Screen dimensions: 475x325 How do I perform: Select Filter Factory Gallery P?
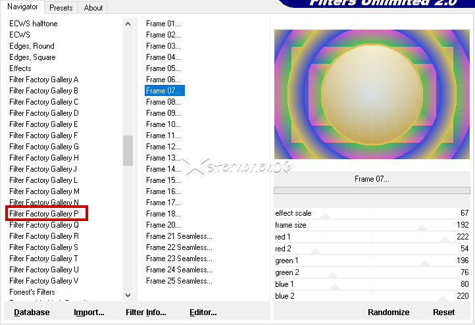click(x=44, y=214)
